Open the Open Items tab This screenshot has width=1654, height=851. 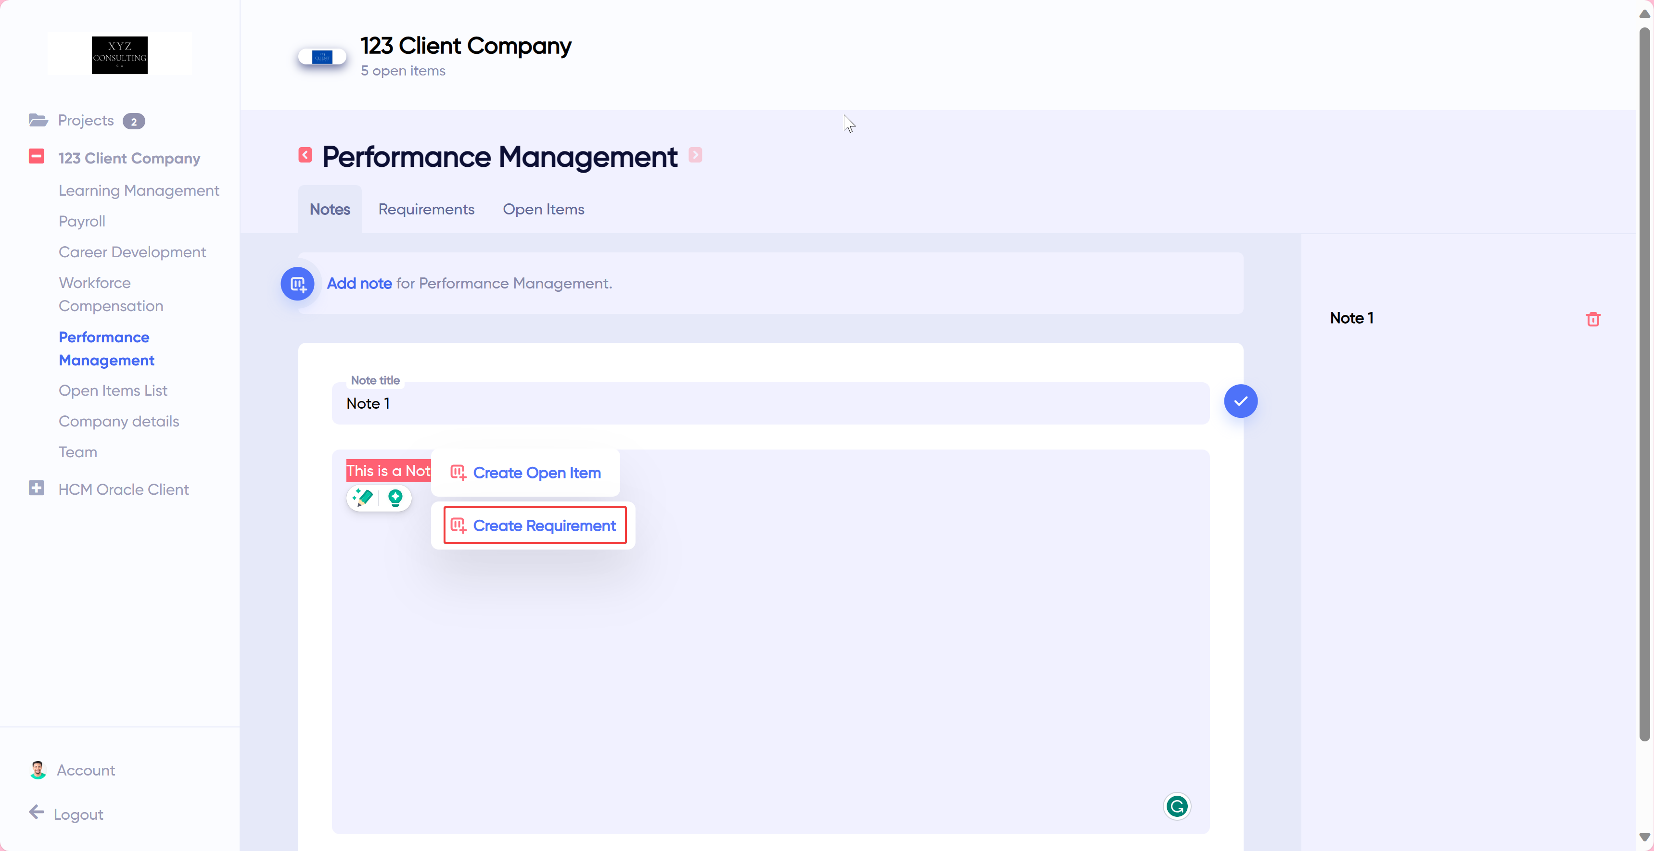coord(544,209)
